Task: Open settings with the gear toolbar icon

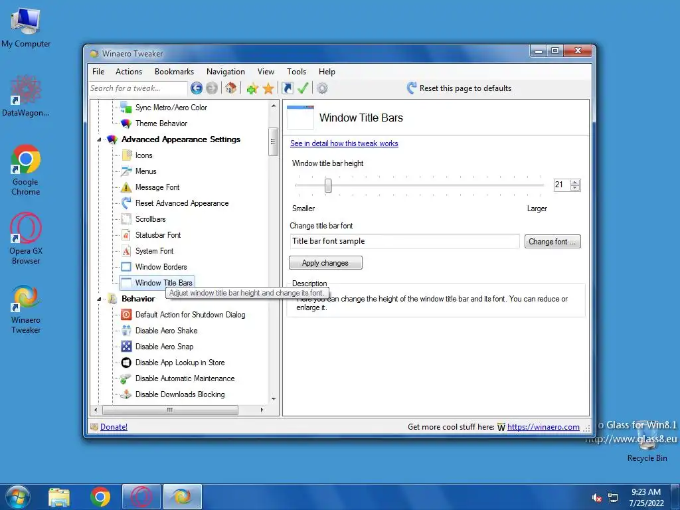Action: (x=322, y=88)
